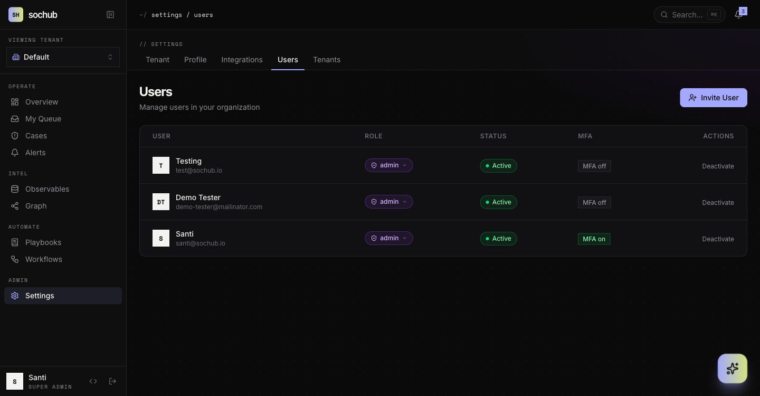Click the Cases shield icon

(x=15, y=136)
